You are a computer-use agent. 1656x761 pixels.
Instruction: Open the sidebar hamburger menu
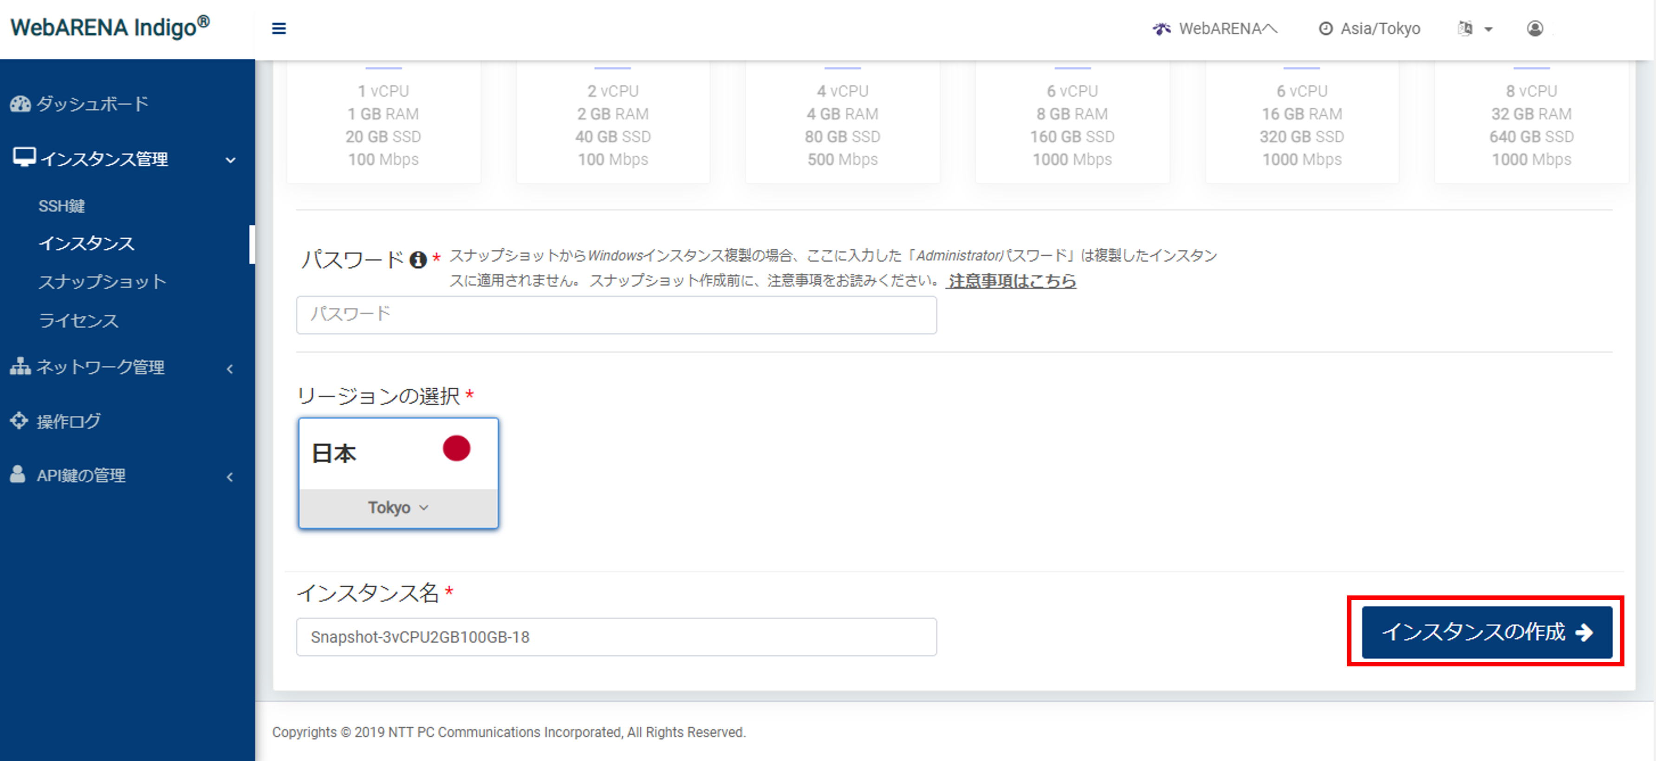(279, 28)
